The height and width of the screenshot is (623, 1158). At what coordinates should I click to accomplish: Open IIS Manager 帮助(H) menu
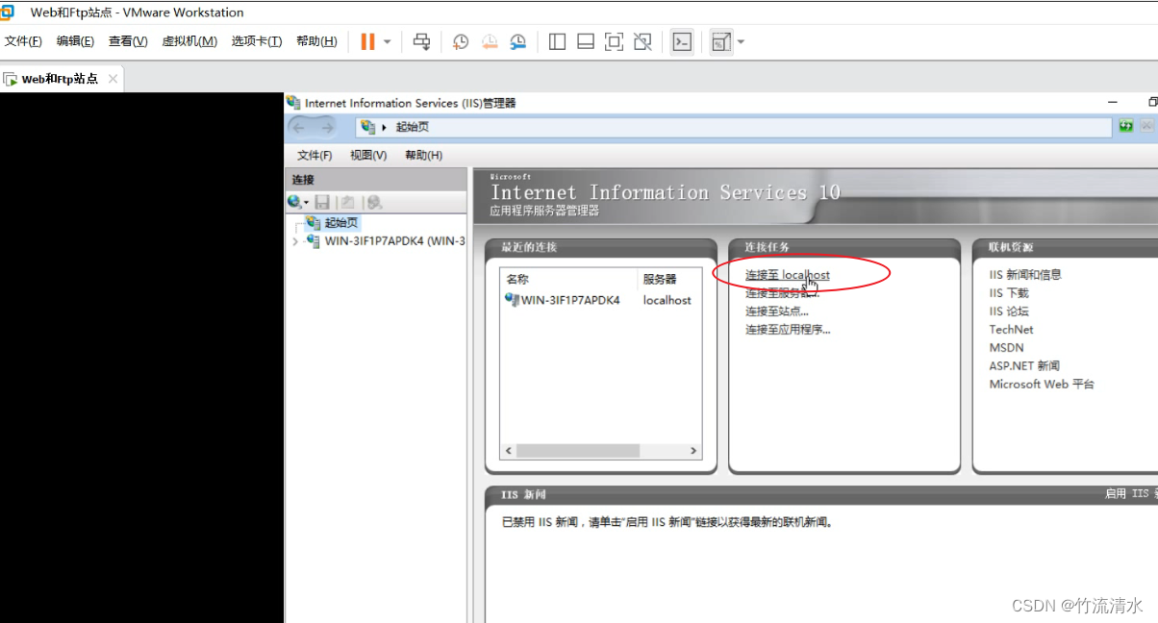pos(423,155)
